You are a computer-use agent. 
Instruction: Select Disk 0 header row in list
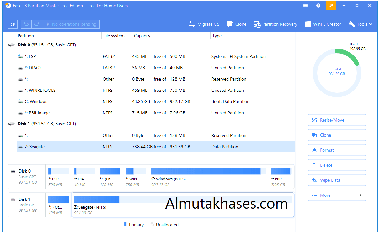tap(151, 45)
